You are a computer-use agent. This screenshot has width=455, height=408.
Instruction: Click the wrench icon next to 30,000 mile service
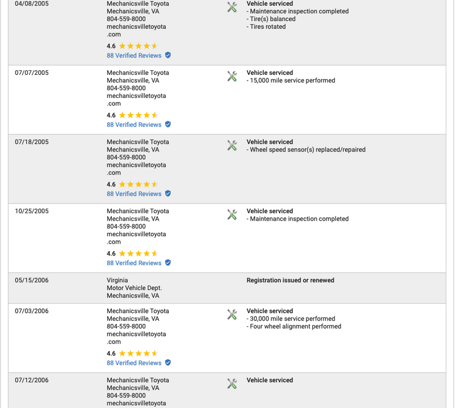click(x=232, y=314)
